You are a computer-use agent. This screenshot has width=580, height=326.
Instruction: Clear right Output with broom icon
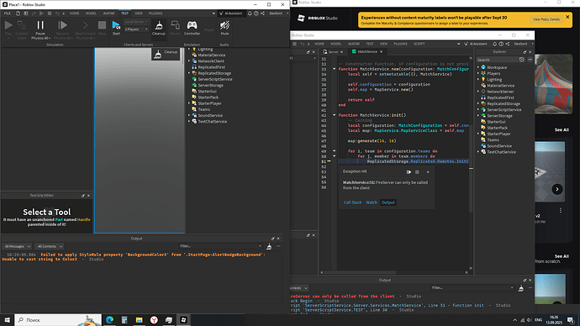[x=521, y=288]
